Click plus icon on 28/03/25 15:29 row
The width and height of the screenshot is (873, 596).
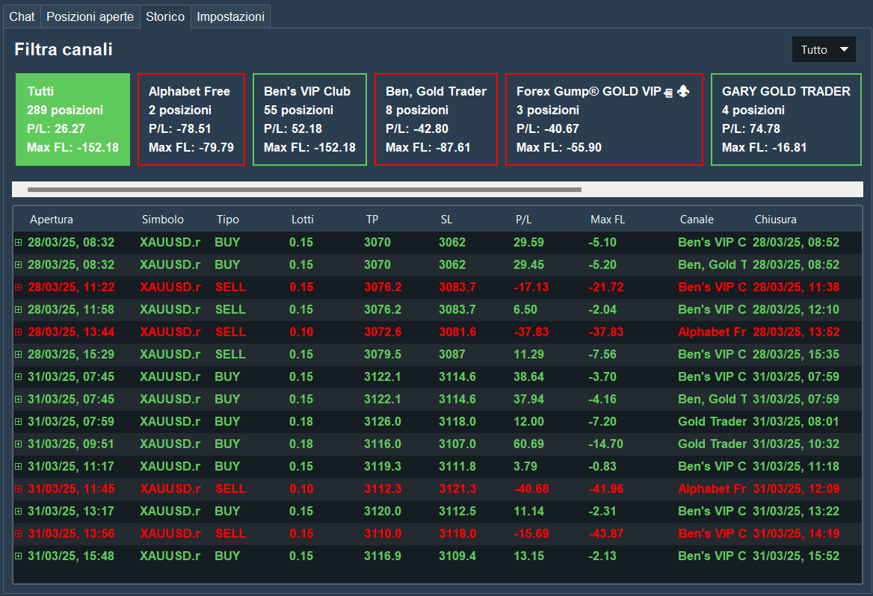[19, 355]
